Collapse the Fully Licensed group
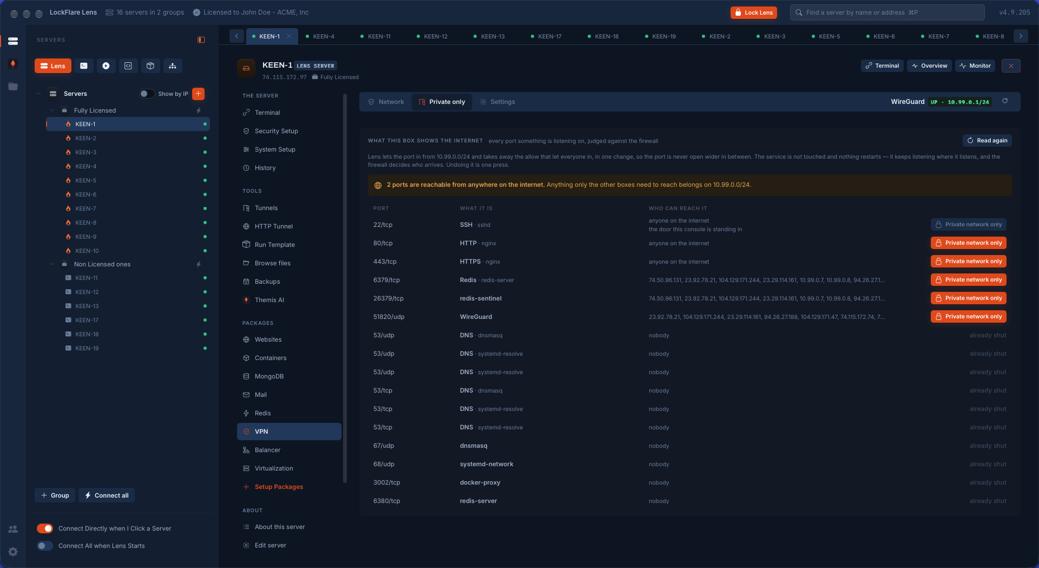 [x=52, y=110]
